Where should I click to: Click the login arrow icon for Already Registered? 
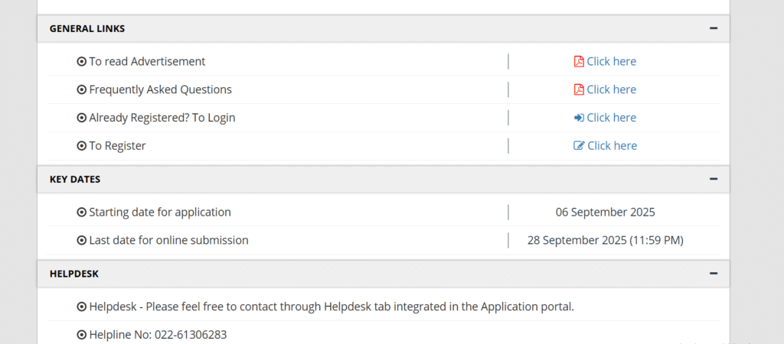pos(579,118)
